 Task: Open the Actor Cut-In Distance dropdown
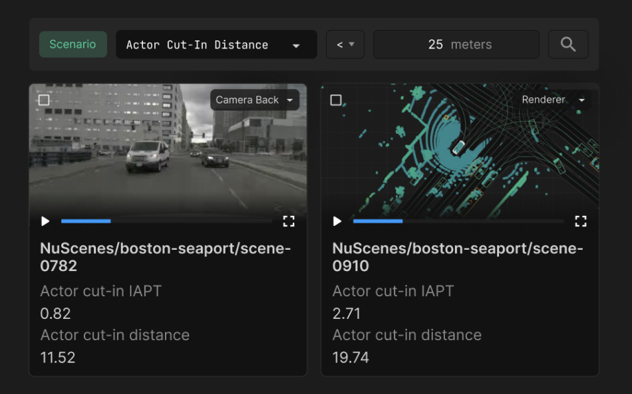pos(216,45)
